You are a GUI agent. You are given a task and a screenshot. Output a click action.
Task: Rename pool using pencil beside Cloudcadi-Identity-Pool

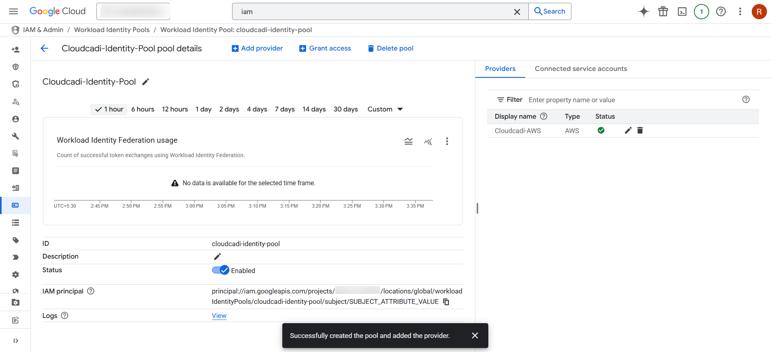(x=146, y=82)
